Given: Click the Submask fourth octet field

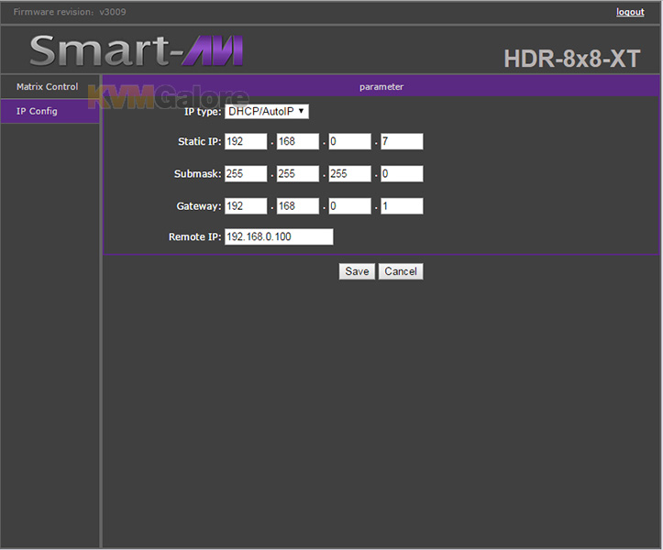Looking at the screenshot, I should (x=402, y=174).
